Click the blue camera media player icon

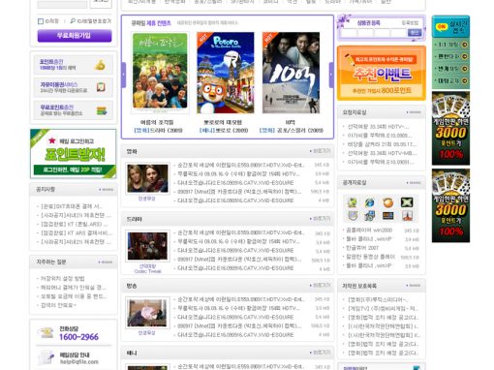click(370, 216)
